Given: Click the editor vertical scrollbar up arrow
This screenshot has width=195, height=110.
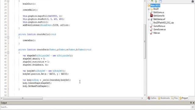Looking at the screenshot, I should click(145, 1).
